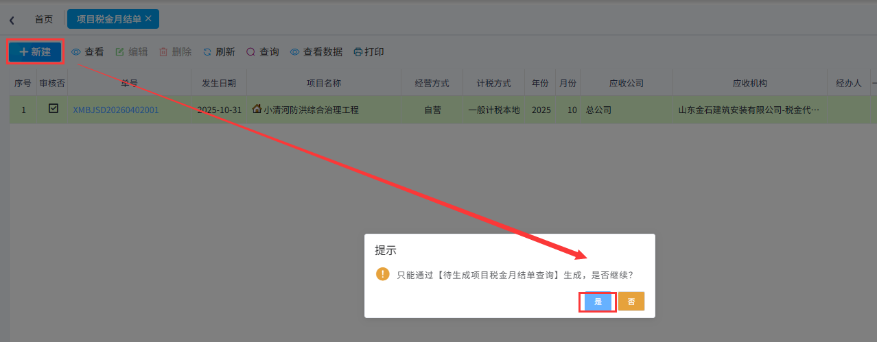Click the house icon beside 小清河防洪综合治理工程

click(x=257, y=109)
